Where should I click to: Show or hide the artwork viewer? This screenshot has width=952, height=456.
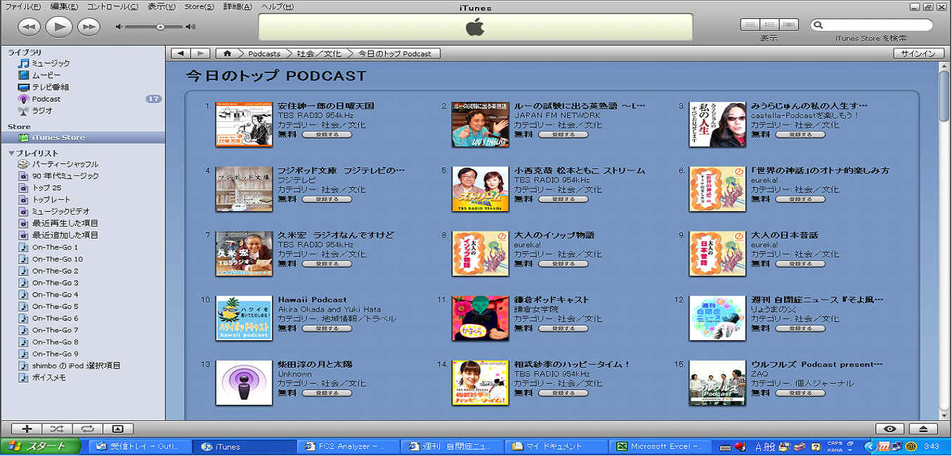(x=118, y=429)
